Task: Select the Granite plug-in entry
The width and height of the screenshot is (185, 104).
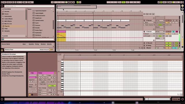Action: pyautogui.click(x=37, y=28)
